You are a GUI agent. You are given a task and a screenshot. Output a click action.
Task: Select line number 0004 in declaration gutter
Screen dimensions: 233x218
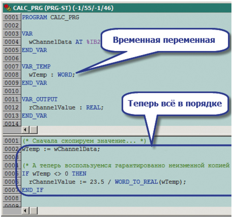pyautogui.click(x=11, y=42)
